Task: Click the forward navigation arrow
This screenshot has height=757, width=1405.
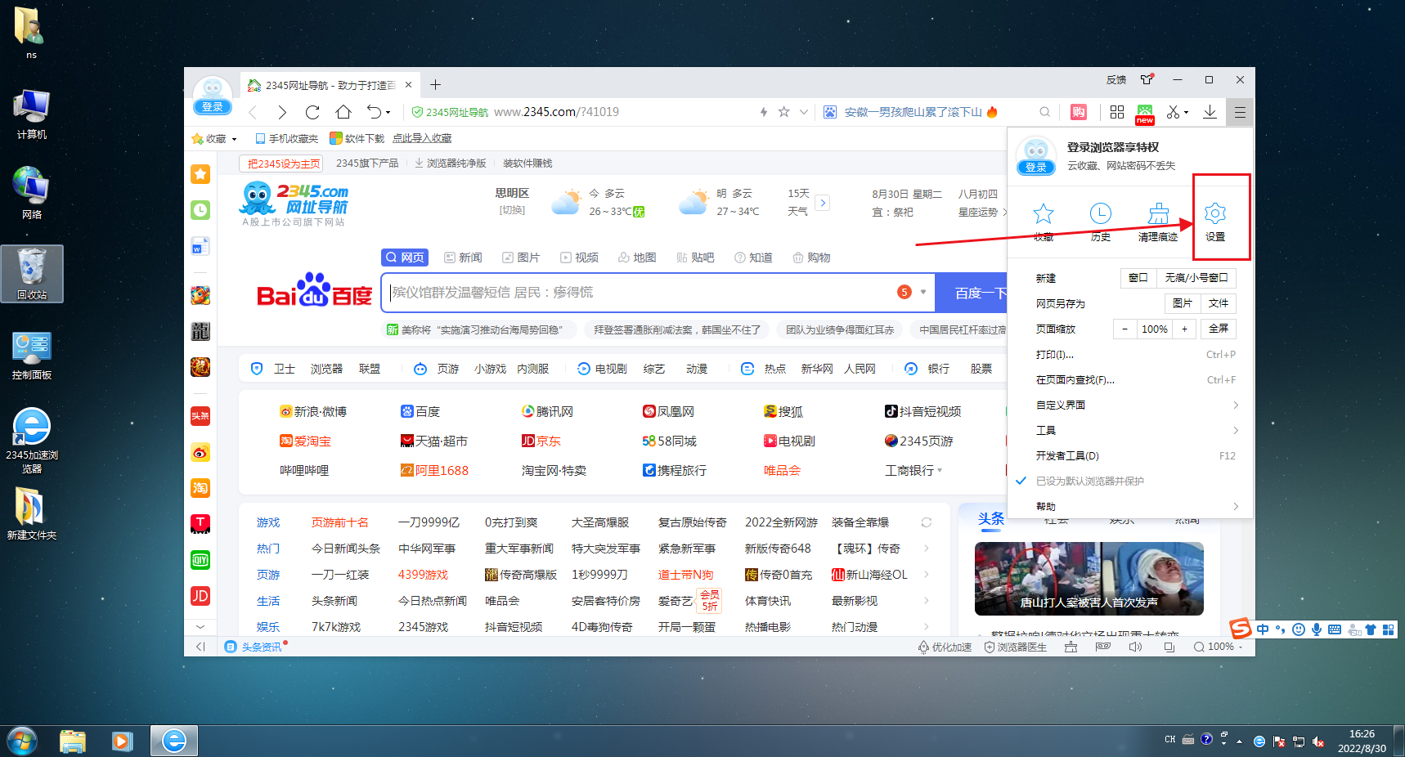Action: coord(282,112)
